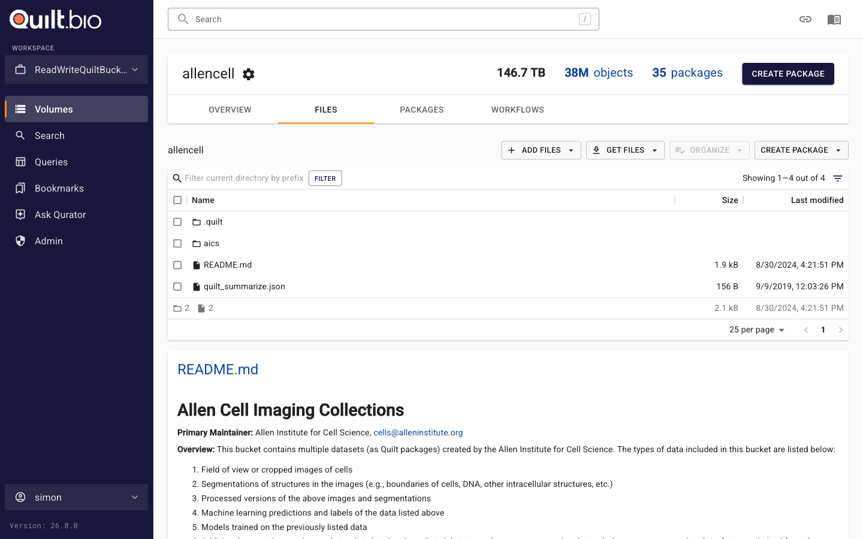This screenshot has height=539, width=863.
Task: Click the aics folder icon
Action: (x=197, y=243)
